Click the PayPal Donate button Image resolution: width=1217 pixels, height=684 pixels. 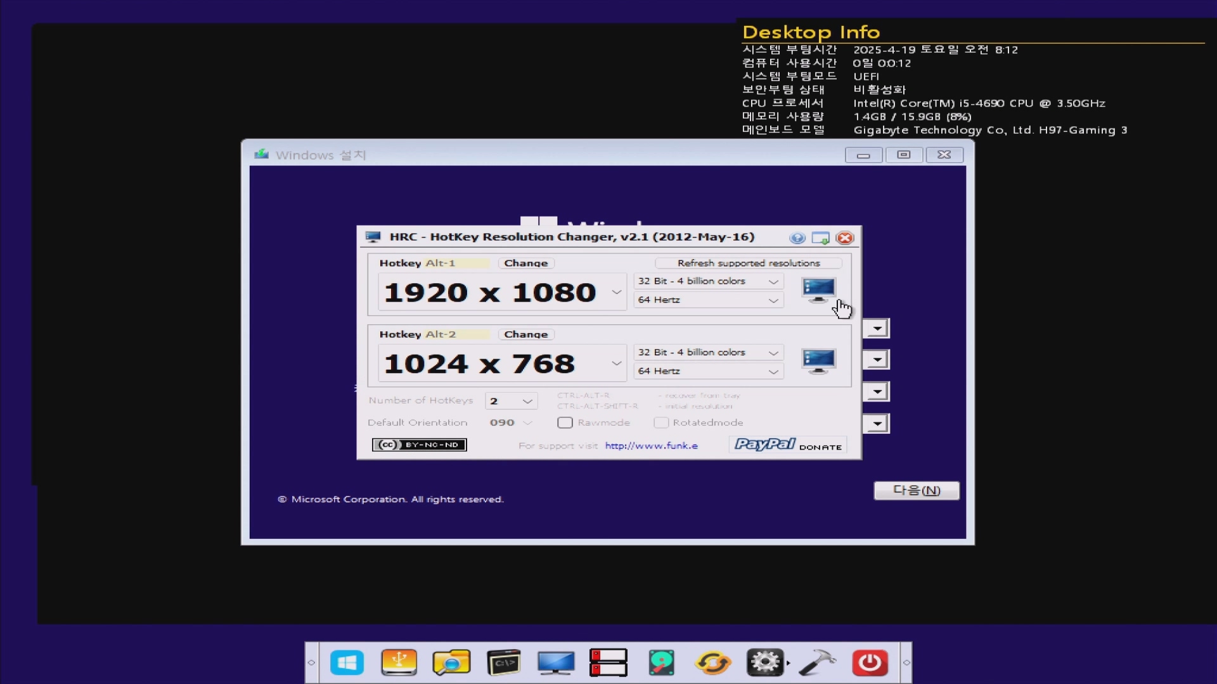788,445
